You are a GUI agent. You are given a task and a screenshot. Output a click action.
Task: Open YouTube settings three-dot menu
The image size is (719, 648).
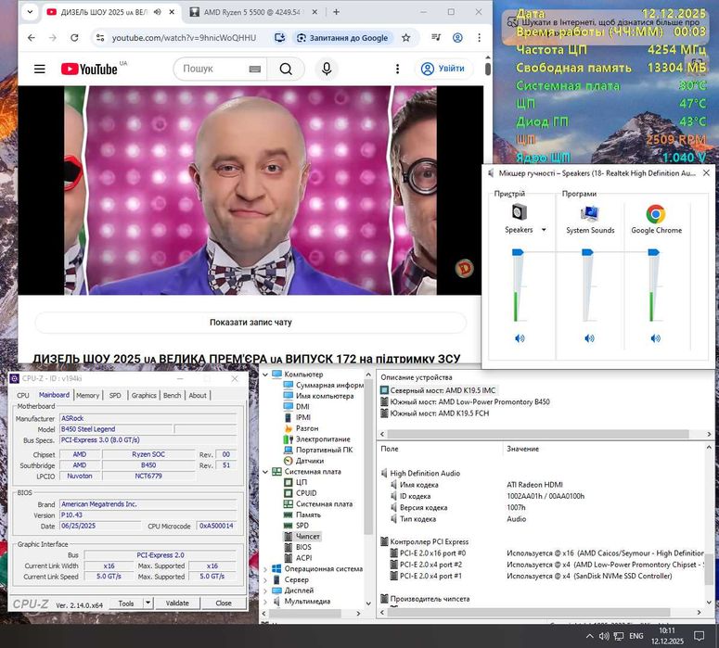click(397, 69)
